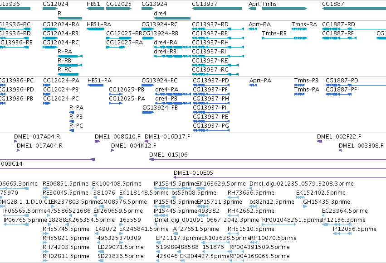The width and height of the screenshot is (386, 263).
Task: Open the CG13937-PG protein label
Action: [211, 126]
